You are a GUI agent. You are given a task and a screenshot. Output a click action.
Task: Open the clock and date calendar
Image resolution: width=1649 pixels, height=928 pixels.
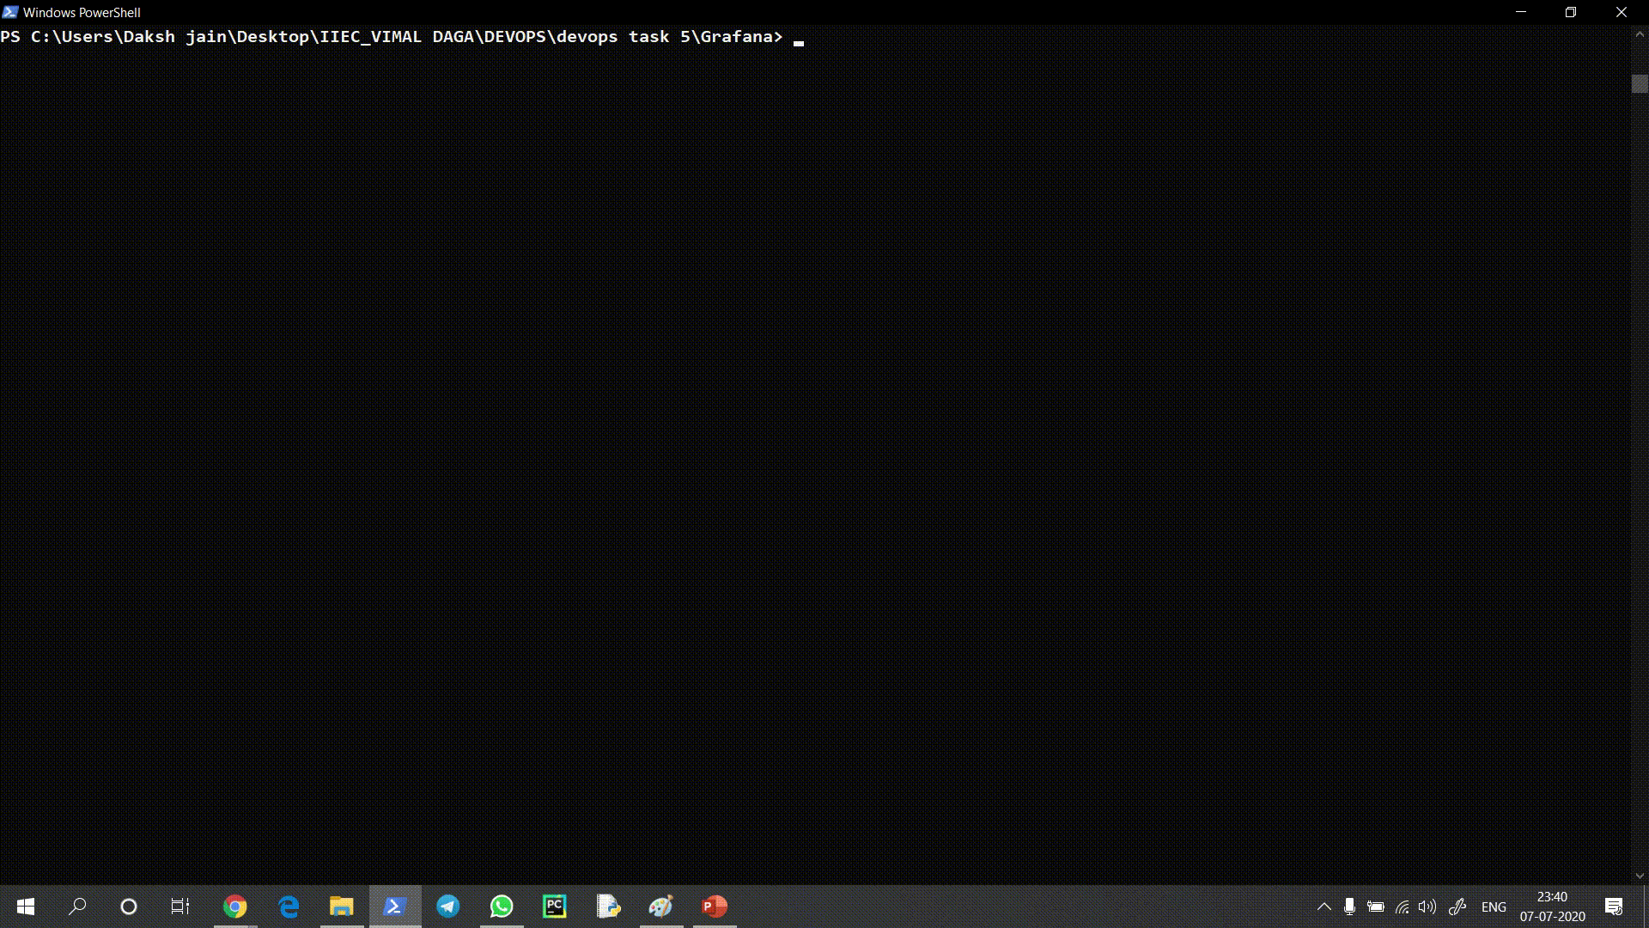1552,907
